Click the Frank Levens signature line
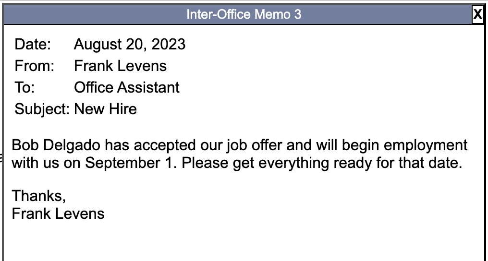 (x=58, y=214)
